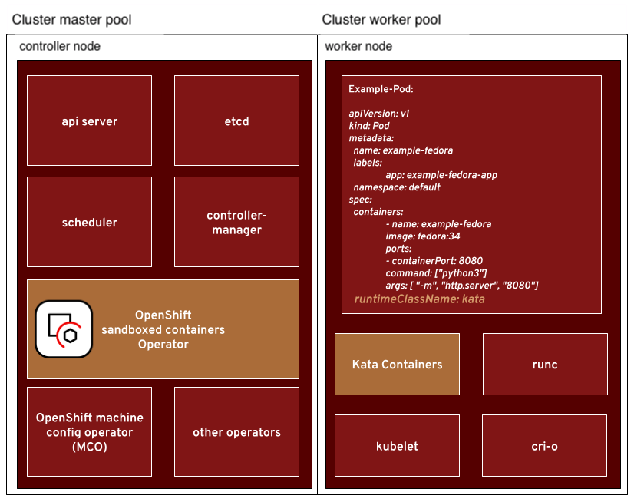The image size is (634, 502).
Task: Click the spec: line
Action: pyautogui.click(x=360, y=200)
